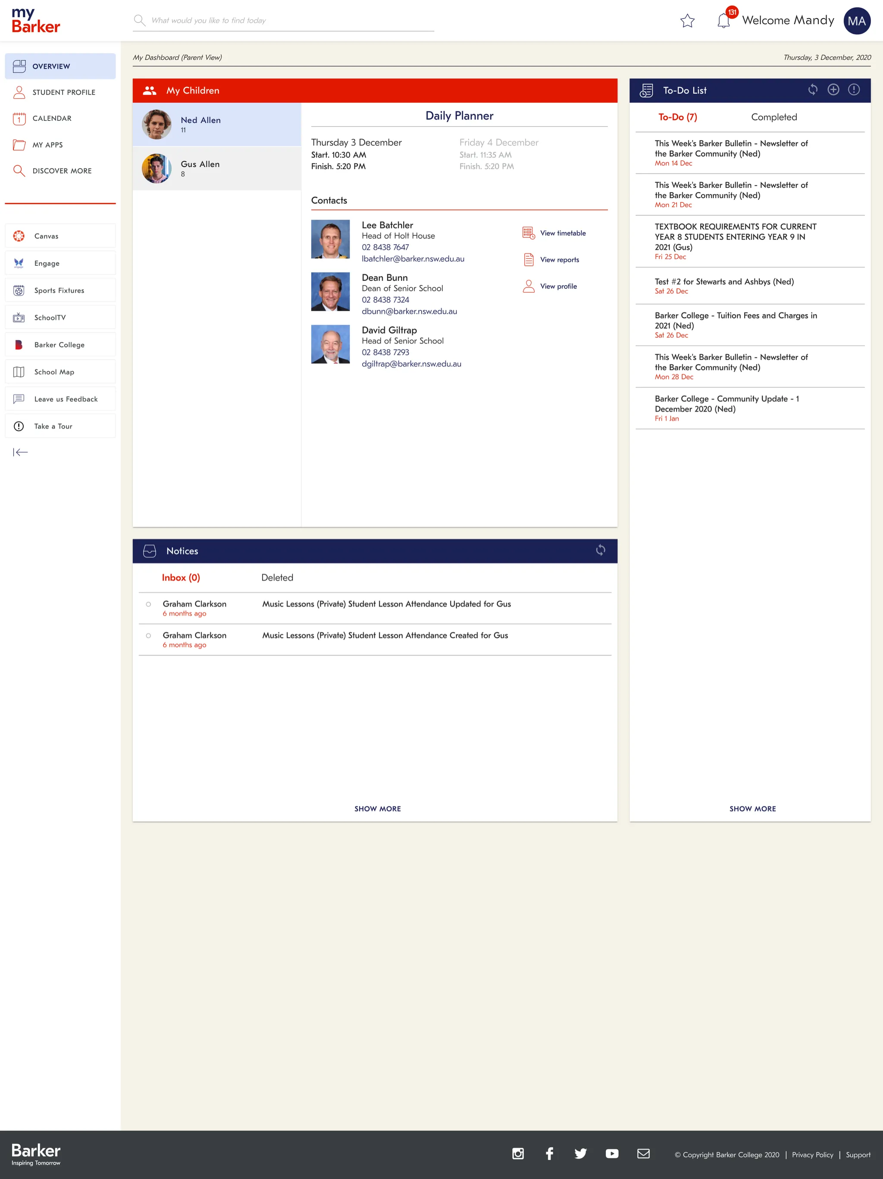883x1179 pixels.
Task: Click the Inbox tab radio indicator
Action: (180, 577)
